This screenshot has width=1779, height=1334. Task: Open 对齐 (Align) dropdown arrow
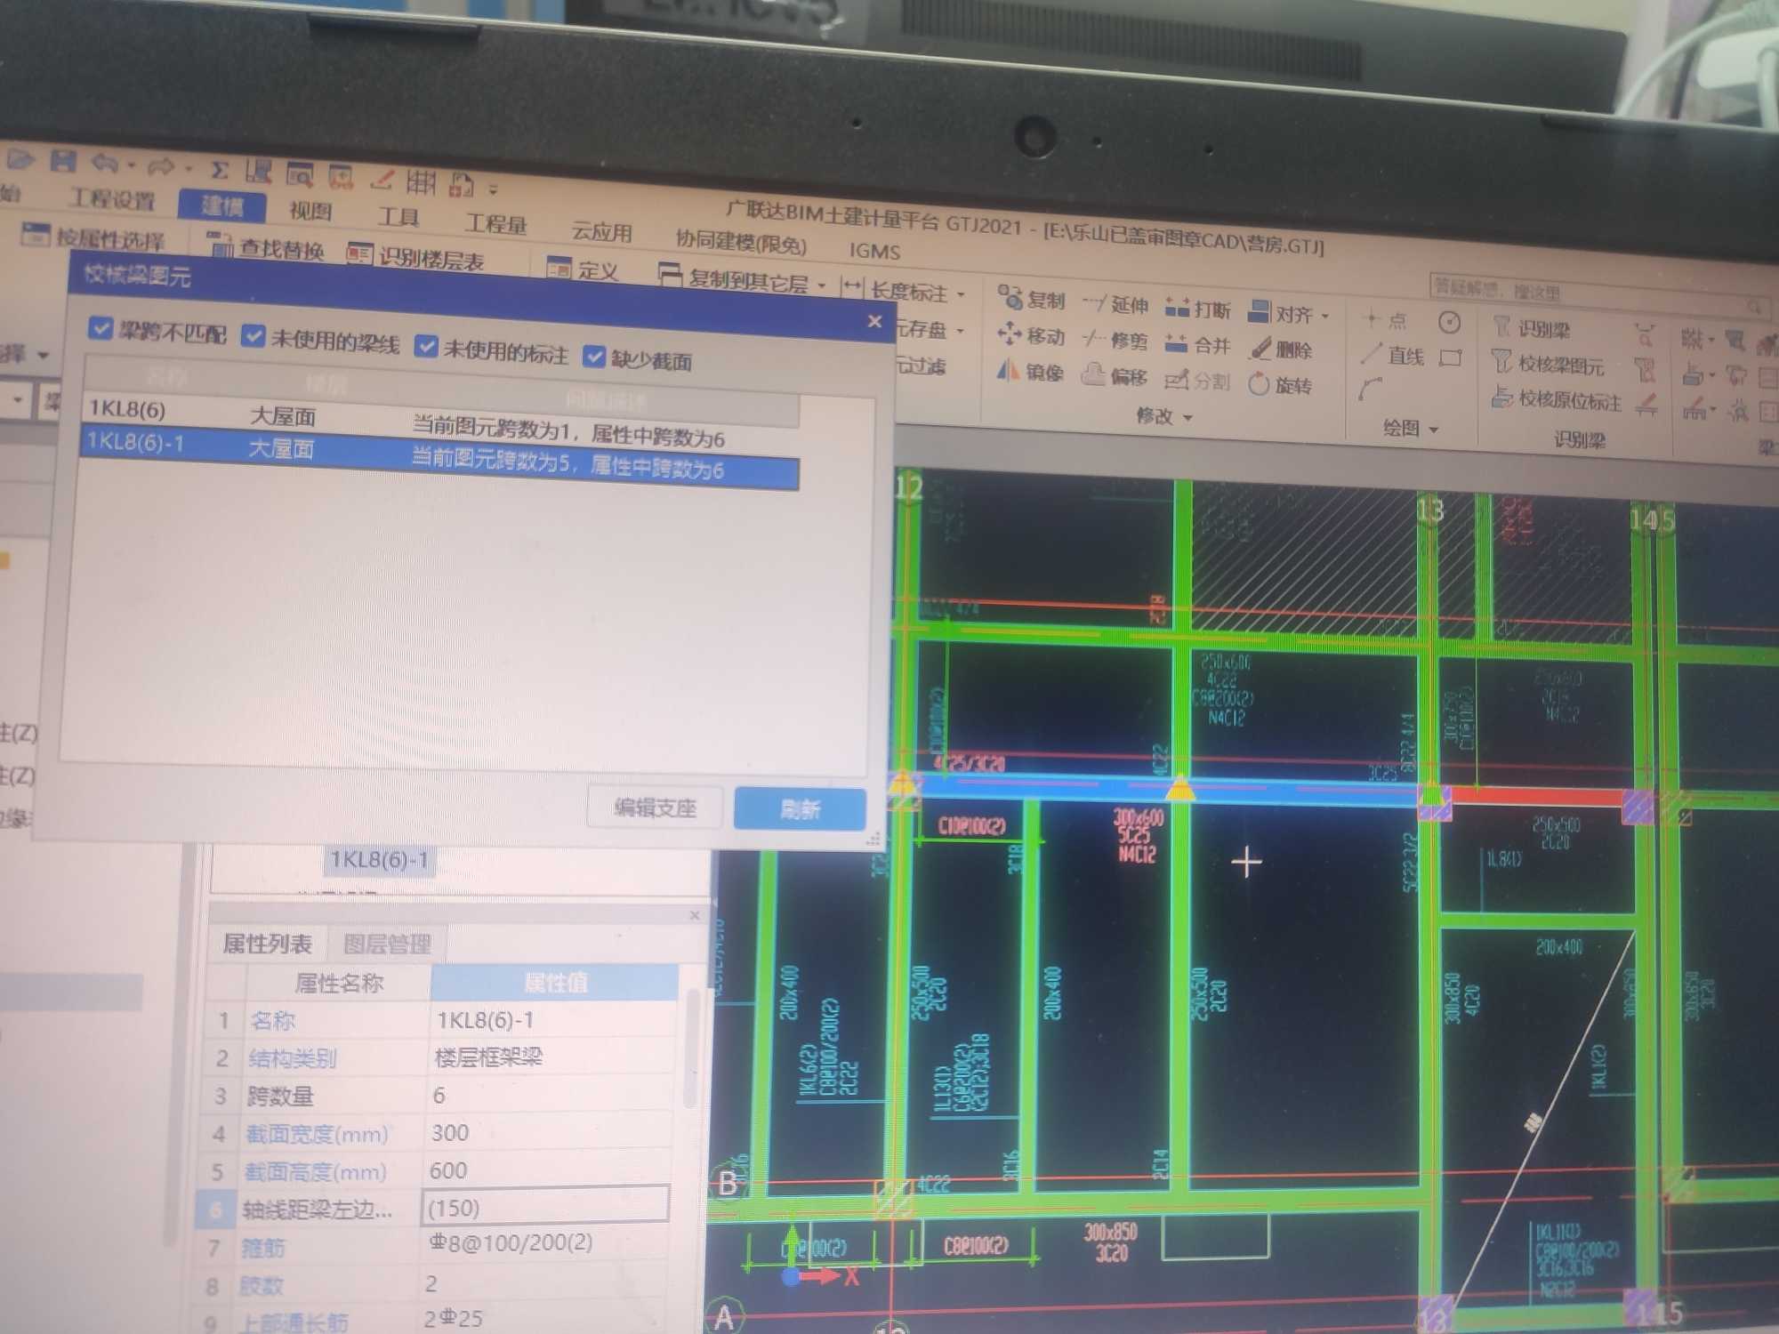pyautogui.click(x=1325, y=317)
